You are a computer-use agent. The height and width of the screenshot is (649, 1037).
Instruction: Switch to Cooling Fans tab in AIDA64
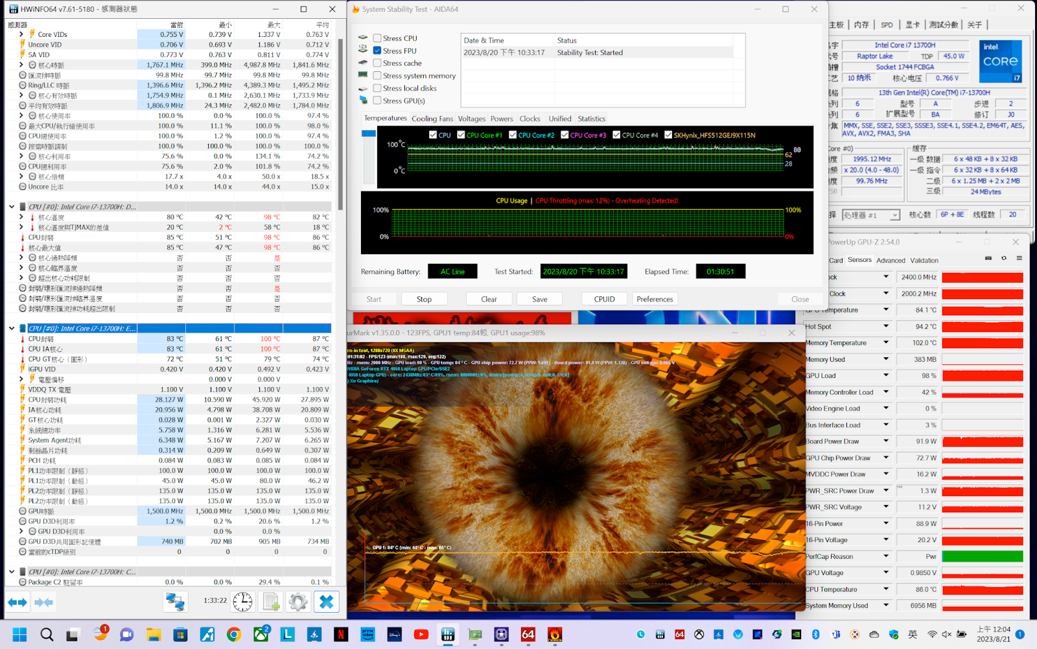coord(432,119)
